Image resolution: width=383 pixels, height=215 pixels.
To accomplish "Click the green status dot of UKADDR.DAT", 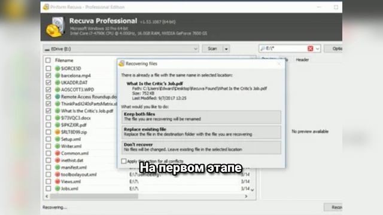I will tap(57, 82).
